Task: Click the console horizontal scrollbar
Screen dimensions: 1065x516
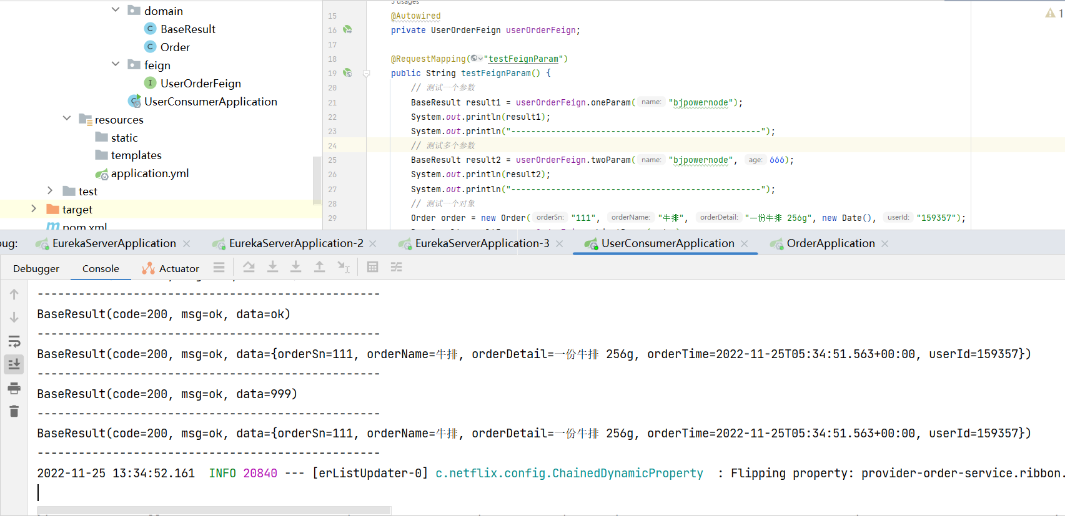Action: [x=214, y=510]
